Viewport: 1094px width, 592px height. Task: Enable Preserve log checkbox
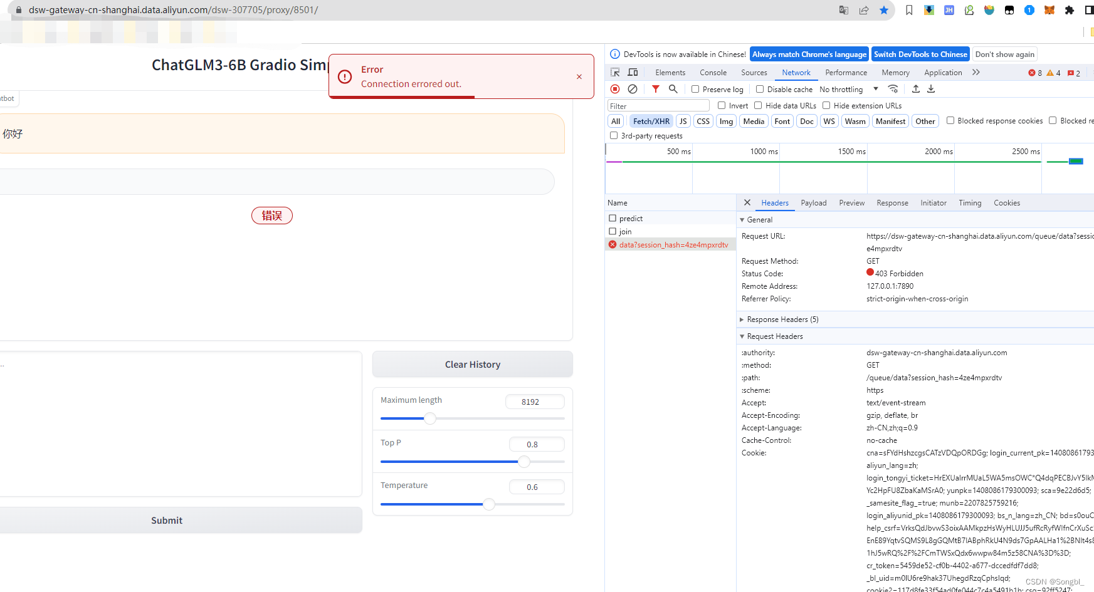coord(695,89)
